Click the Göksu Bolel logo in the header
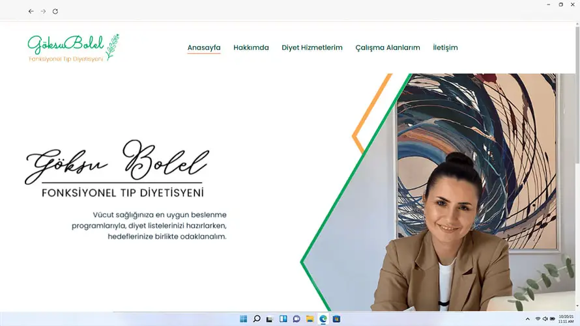 tap(74, 48)
